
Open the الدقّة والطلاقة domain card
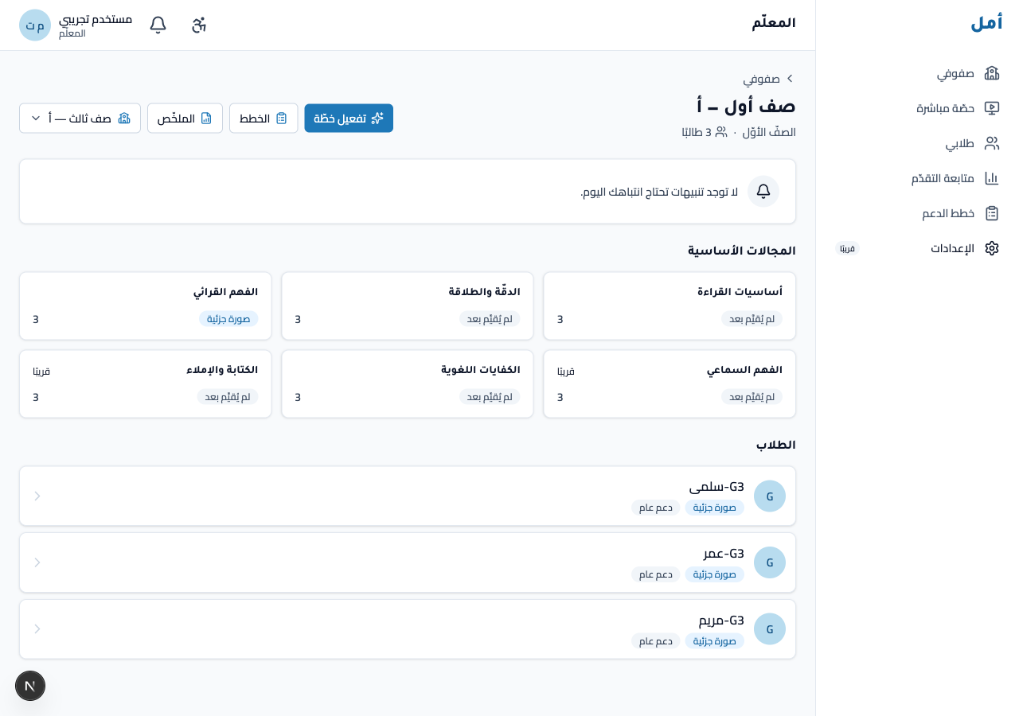(408, 306)
